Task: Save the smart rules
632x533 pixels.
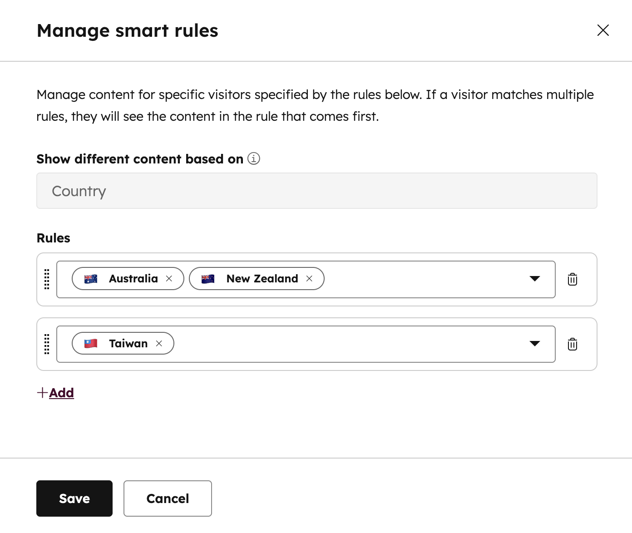Action: [x=74, y=498]
